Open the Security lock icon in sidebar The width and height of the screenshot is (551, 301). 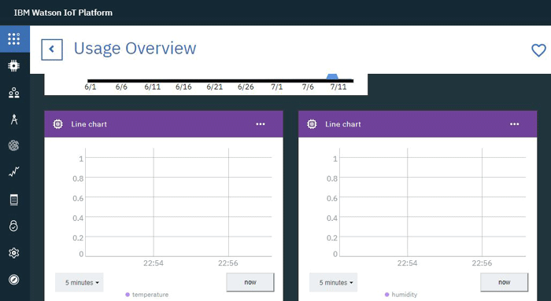[13, 226]
